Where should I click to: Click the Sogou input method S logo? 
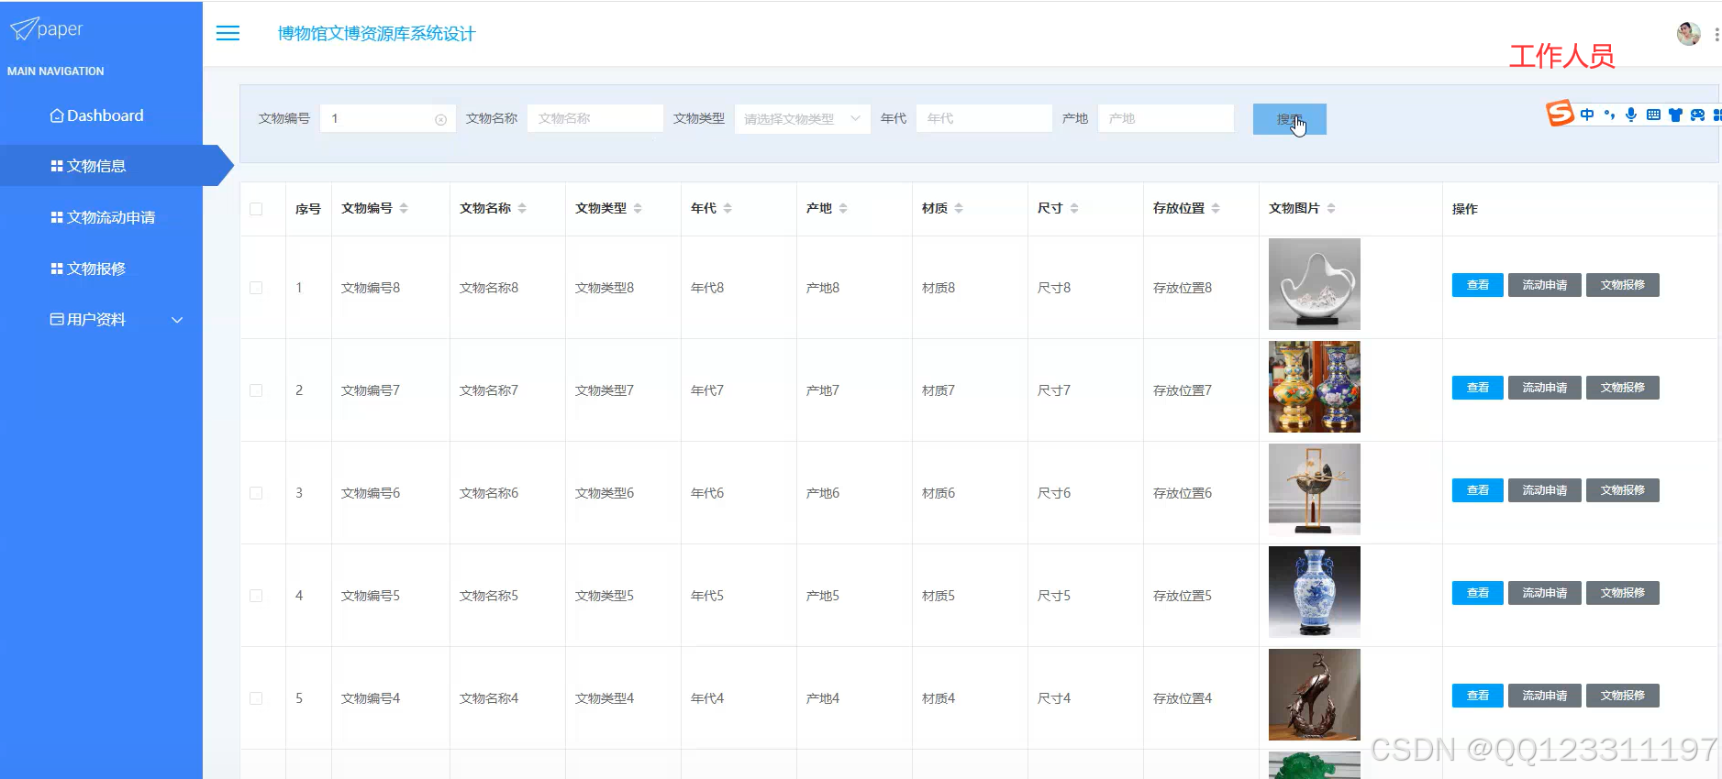coord(1560,114)
